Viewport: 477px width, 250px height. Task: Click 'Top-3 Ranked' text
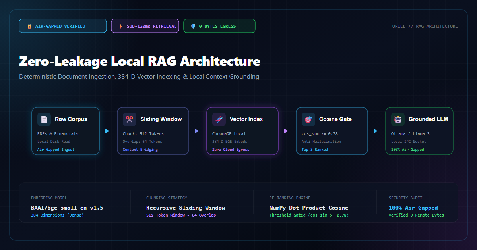315,150
